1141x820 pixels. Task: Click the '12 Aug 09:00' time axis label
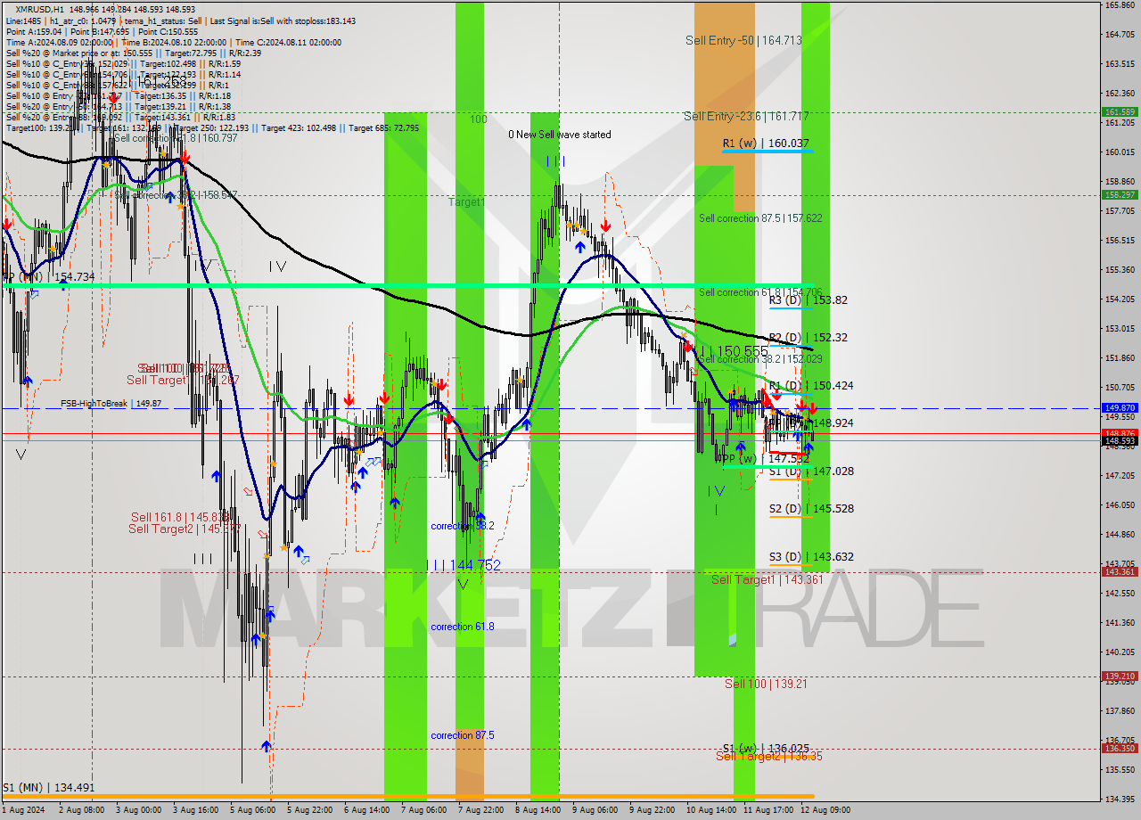click(x=825, y=810)
